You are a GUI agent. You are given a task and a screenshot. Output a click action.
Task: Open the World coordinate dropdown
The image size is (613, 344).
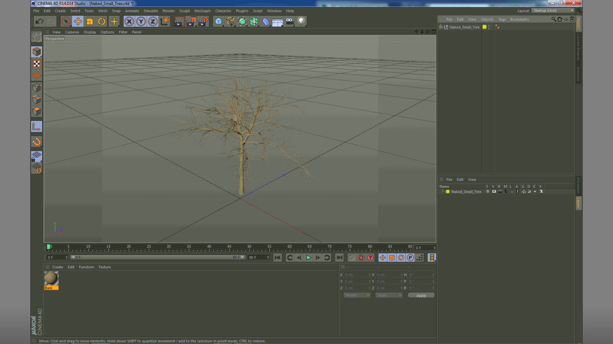(x=357, y=295)
